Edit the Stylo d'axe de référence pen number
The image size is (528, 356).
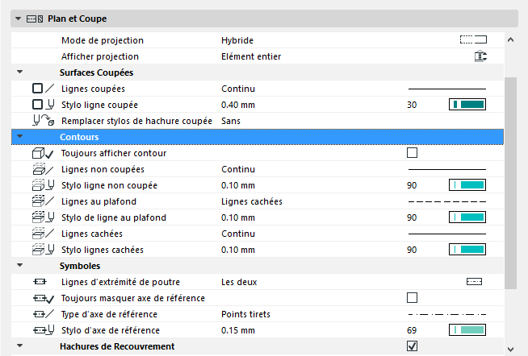412,330
